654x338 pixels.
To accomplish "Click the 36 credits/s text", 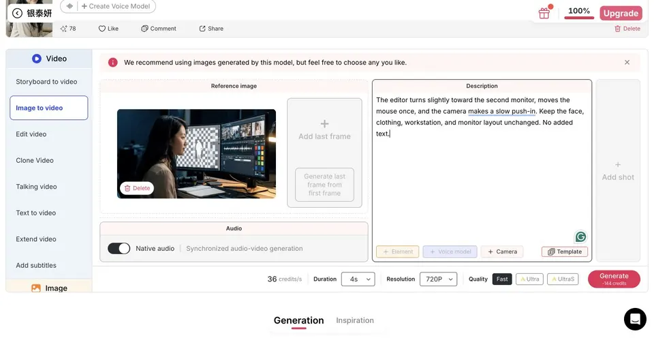I will 285,279.
